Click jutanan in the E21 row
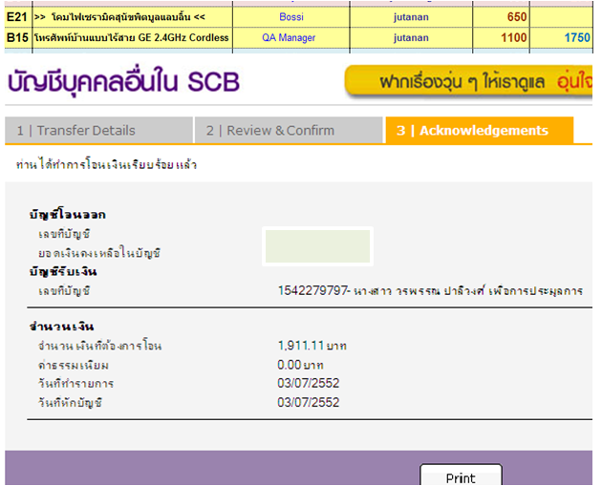 click(x=411, y=17)
